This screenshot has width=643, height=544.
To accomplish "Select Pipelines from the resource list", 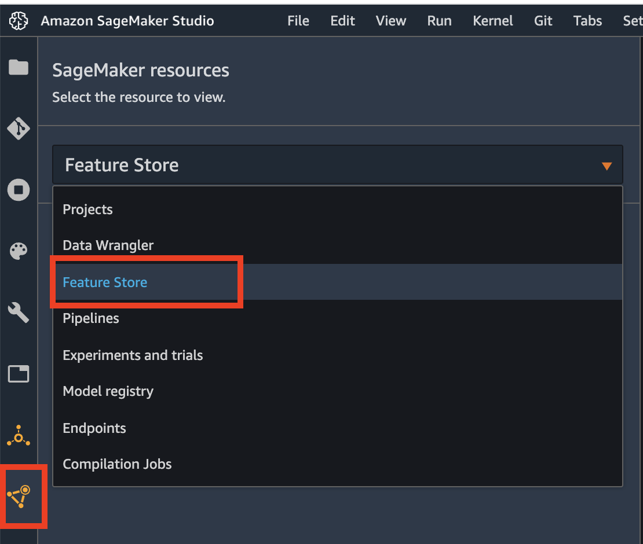I will [338, 318].
